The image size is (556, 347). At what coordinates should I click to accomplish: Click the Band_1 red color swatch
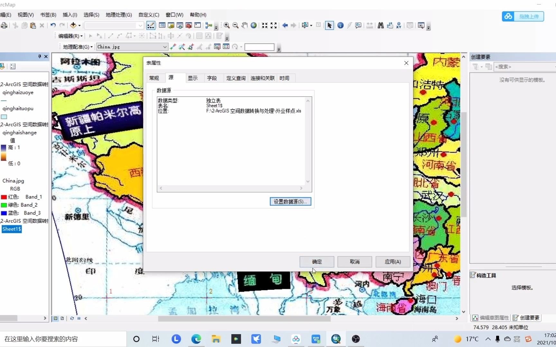4,197
